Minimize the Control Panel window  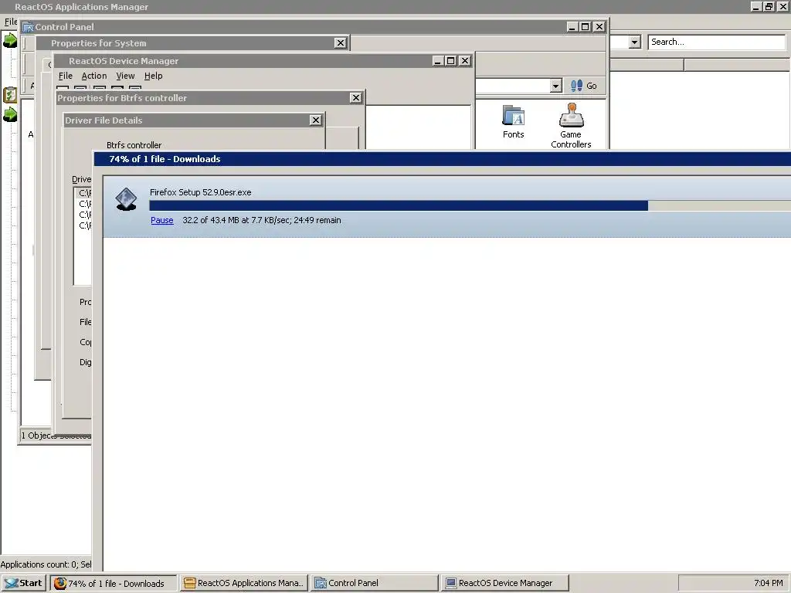click(x=572, y=27)
